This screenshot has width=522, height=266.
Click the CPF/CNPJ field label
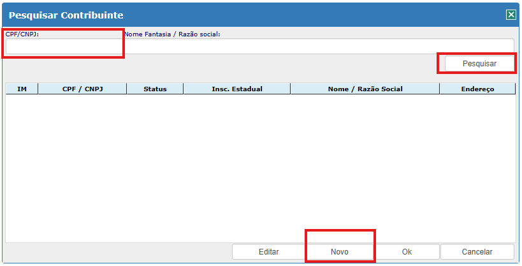point(22,34)
